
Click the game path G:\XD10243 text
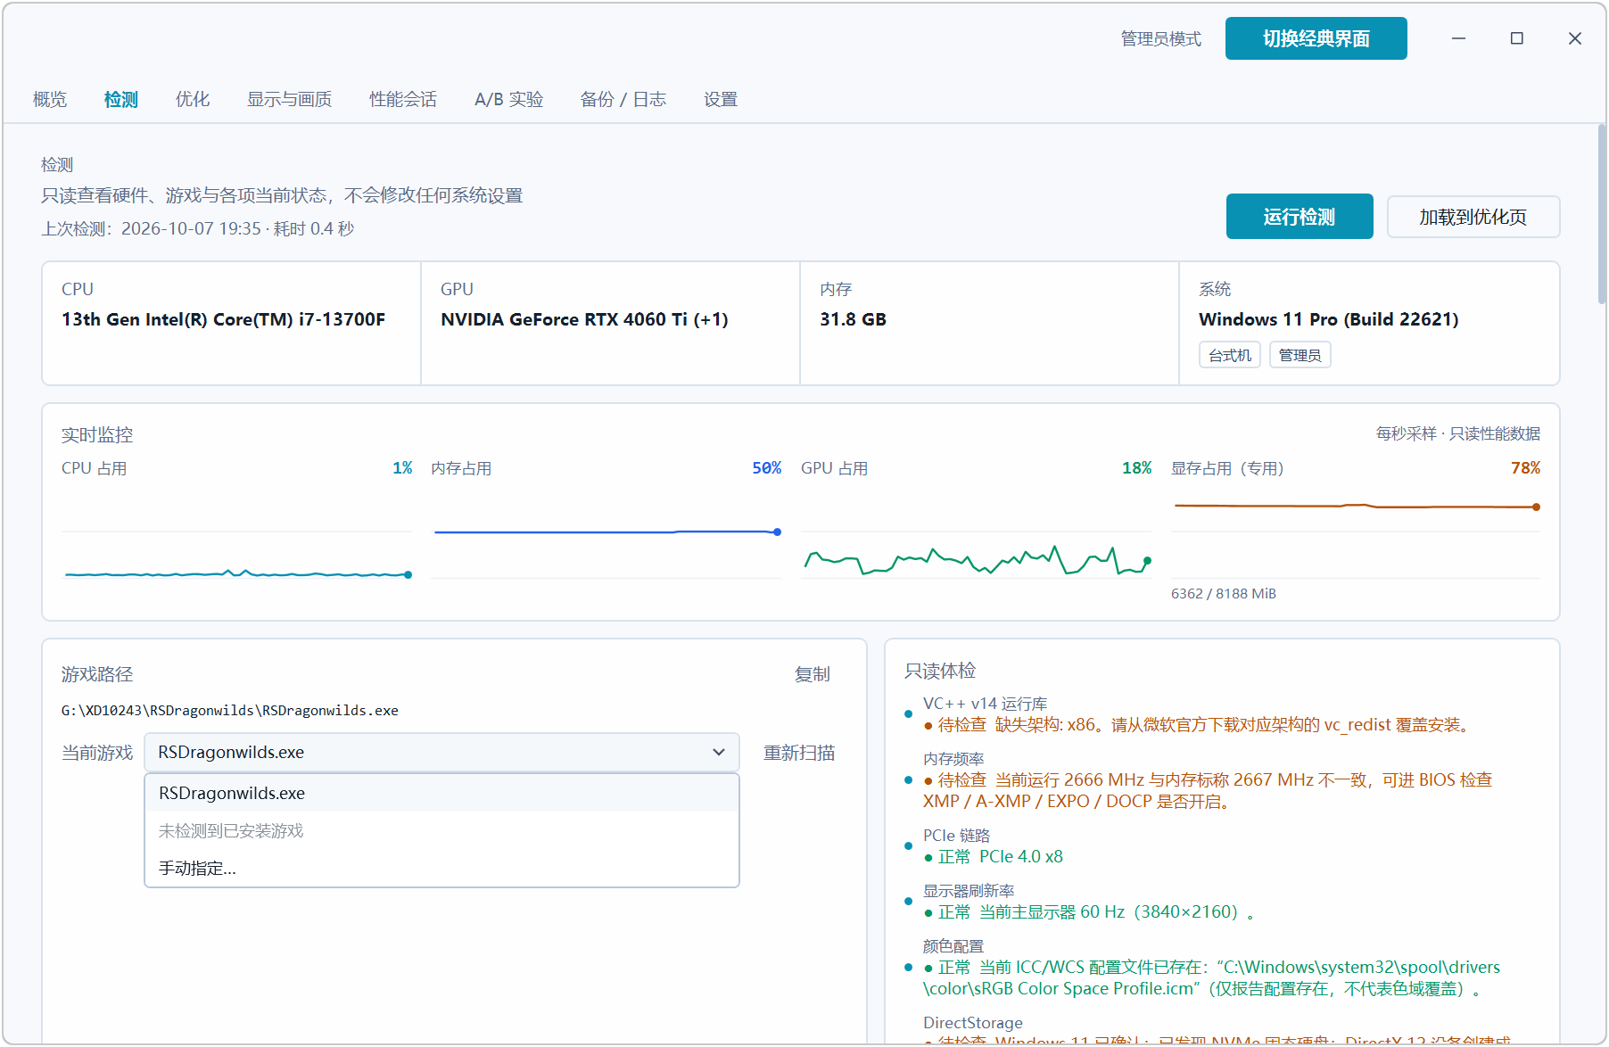click(x=230, y=711)
